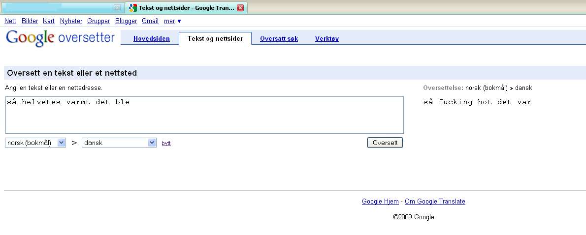Viewport: 586px width, 235px height.
Task: Click the translated text 'så fucking hot det var'
Action: point(477,102)
